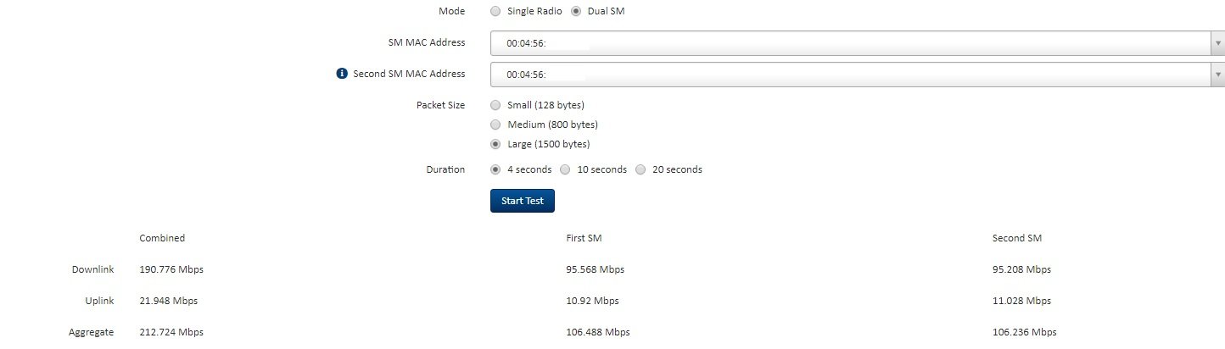
Task: Click the info icon beside Second SM MAC Address
Action: tap(343, 74)
